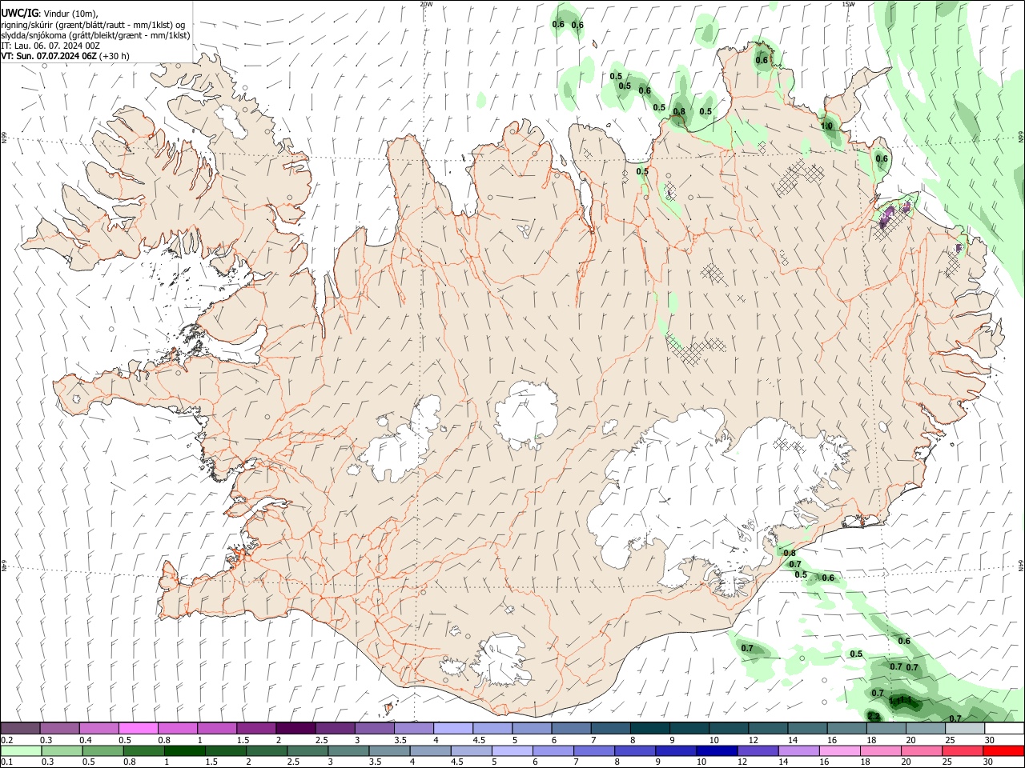Image resolution: width=1025 pixels, height=768 pixels.
Task: Click the '2.2' precipitation value near bottom edge
Action: [874, 716]
